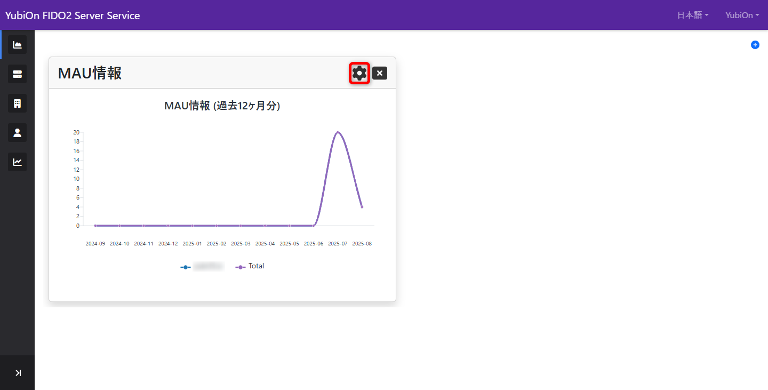Click the 2024-12 axis label
This screenshot has height=390, width=768.
[168, 244]
